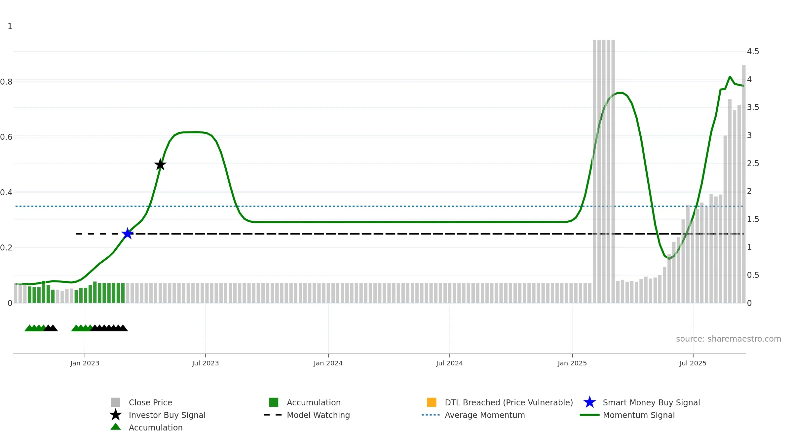Click the Jul 2025 axis label
This screenshot has width=793, height=446.
tap(693, 363)
